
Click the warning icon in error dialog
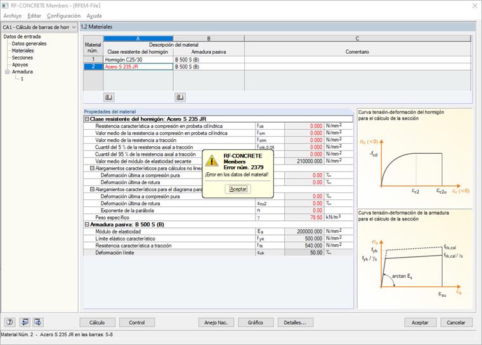tap(211, 161)
